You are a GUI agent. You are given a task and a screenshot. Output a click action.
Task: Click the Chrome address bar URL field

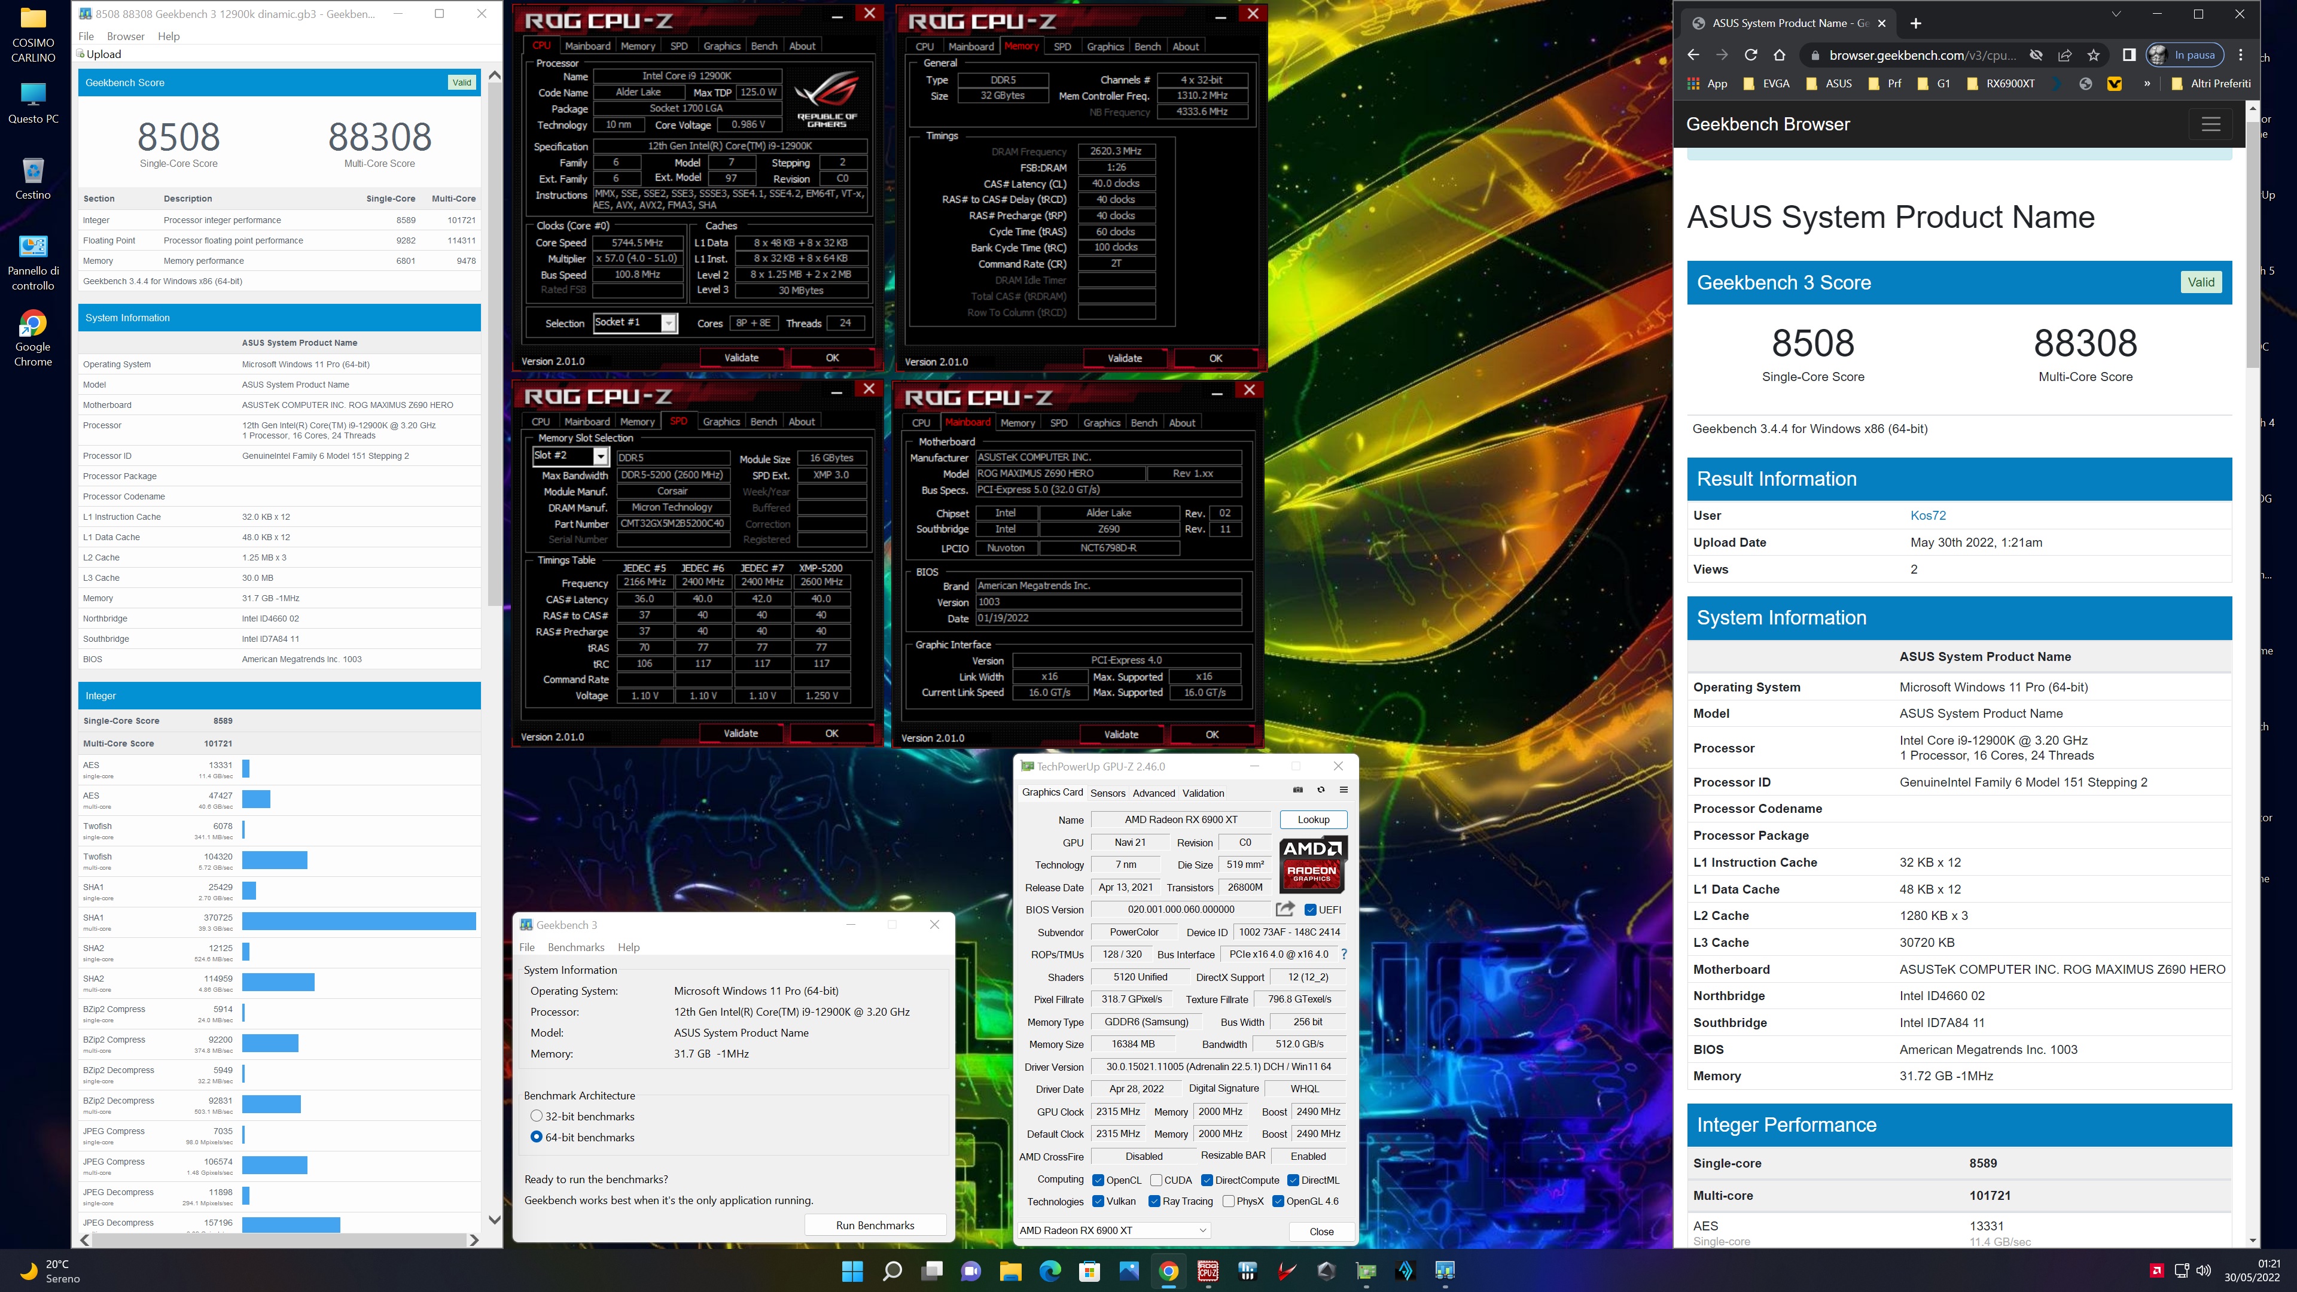tap(1921, 55)
